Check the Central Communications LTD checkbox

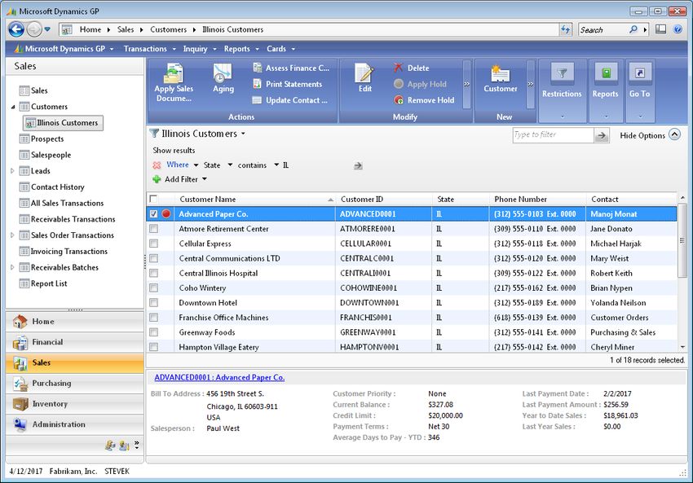(x=153, y=258)
